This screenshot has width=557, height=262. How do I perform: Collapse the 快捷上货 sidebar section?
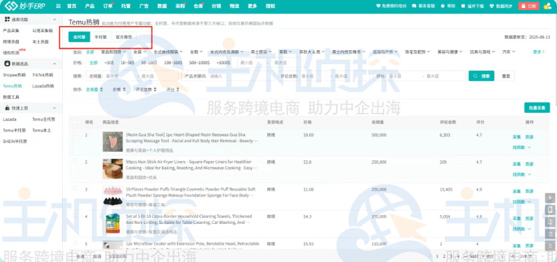(x=55, y=108)
